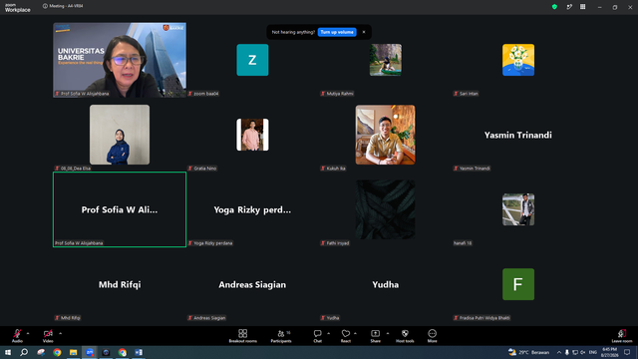Select Prof Sofia W Alisjahbana video tile
This screenshot has width=638, height=359.
(120, 60)
